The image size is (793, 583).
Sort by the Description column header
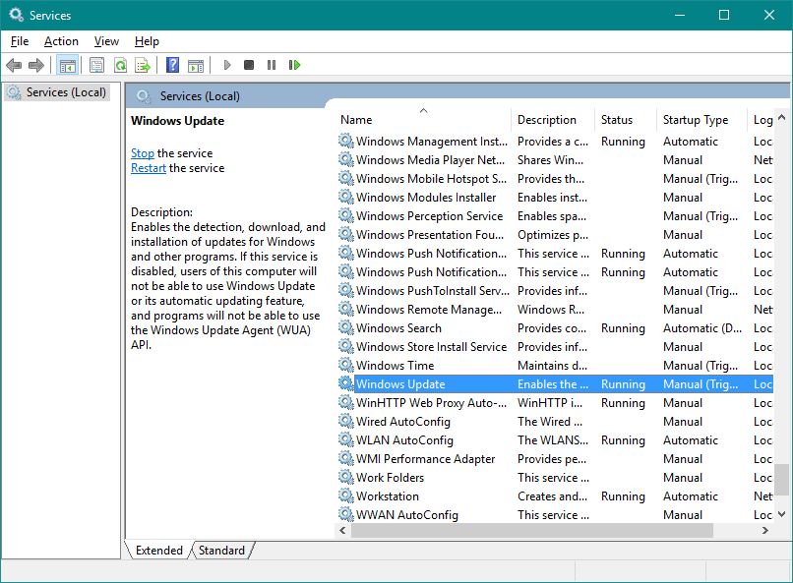pyautogui.click(x=553, y=120)
